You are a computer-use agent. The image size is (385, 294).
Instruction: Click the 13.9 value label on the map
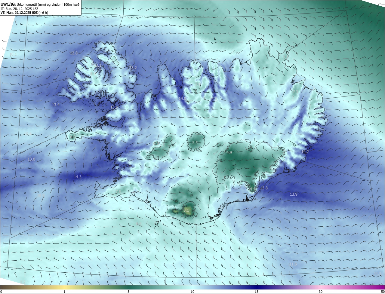[294, 194]
